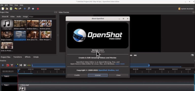Expand the Track 1 options arrow
This screenshot has height=91, width=195.
[x=3, y=85]
